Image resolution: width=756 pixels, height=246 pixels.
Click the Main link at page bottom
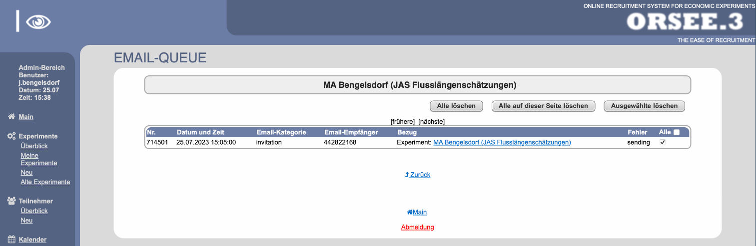coord(417,212)
